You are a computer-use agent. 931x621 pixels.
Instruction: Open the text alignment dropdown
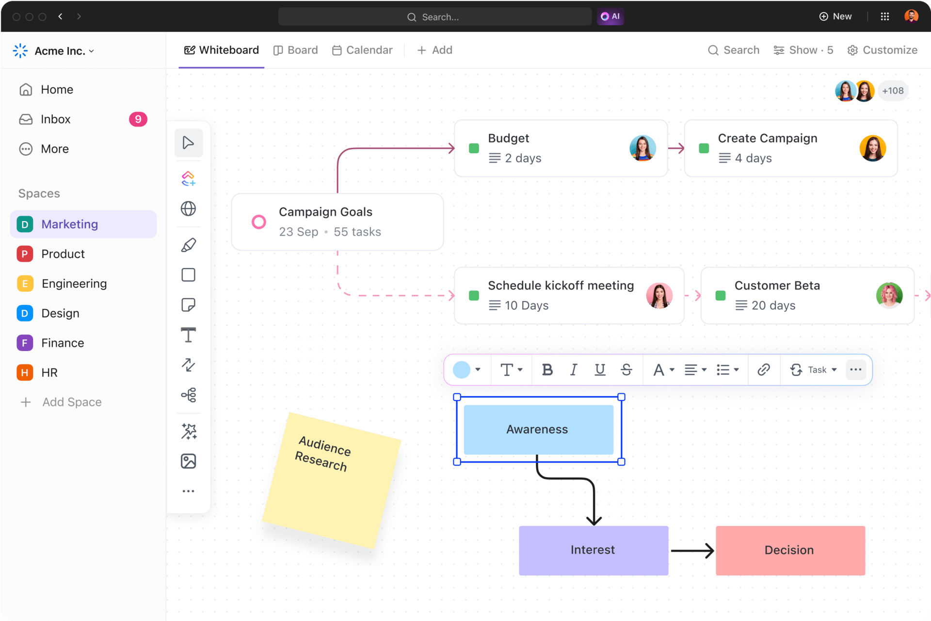694,369
